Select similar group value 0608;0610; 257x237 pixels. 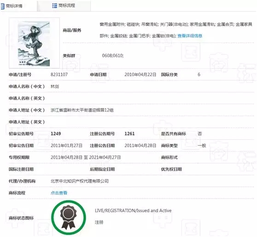[113, 56]
